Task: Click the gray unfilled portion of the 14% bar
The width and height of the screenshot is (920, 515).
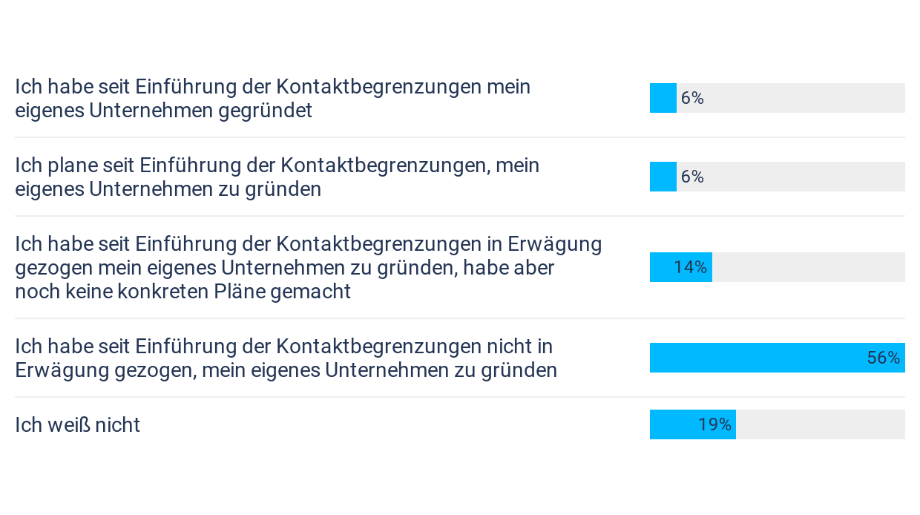Action: [x=809, y=267]
